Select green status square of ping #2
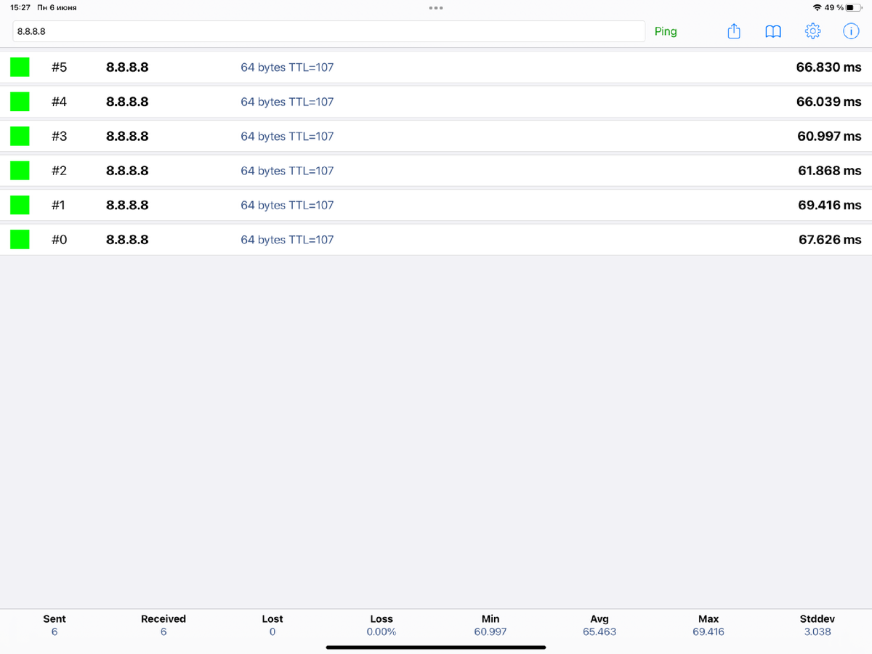Viewport: 872px width, 654px height. point(20,171)
